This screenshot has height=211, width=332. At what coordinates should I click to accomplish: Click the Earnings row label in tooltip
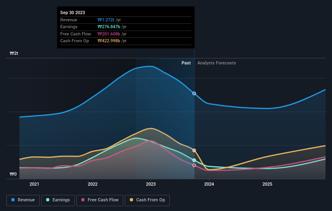click(69, 27)
